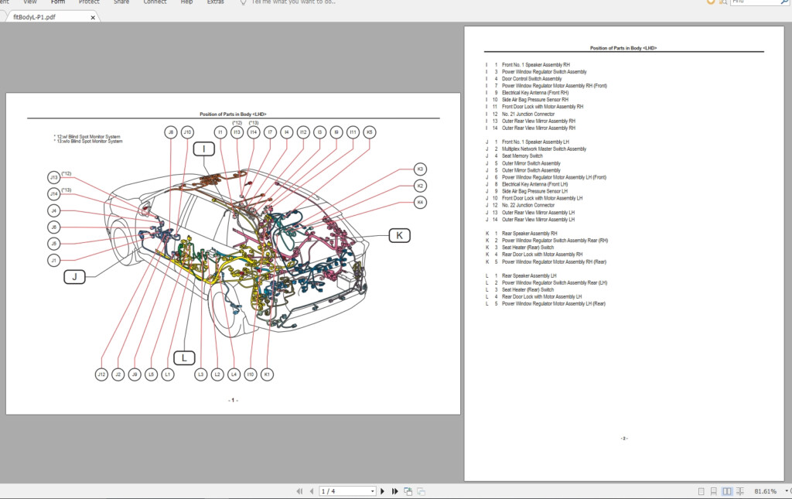Viewport: 792px width, 499px height.
Task: Go to the previous page
Action: [311, 491]
